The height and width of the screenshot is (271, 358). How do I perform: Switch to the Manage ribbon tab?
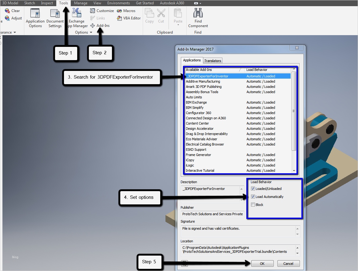point(81,3)
